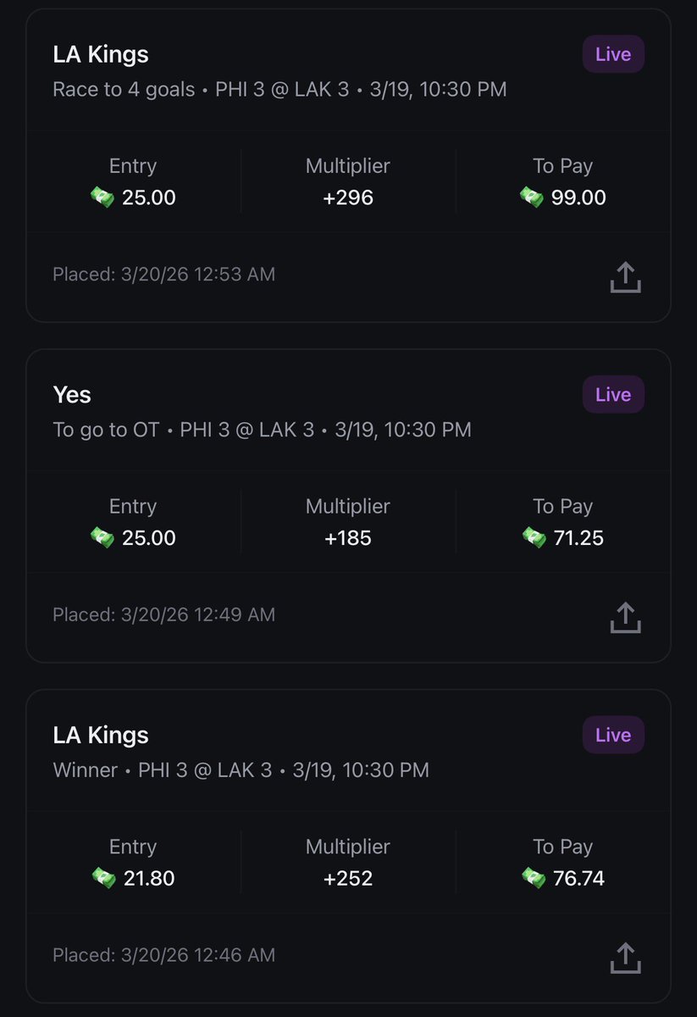
Task: Tap cash icon beside 71.25 To Pay
Action: 534,538
